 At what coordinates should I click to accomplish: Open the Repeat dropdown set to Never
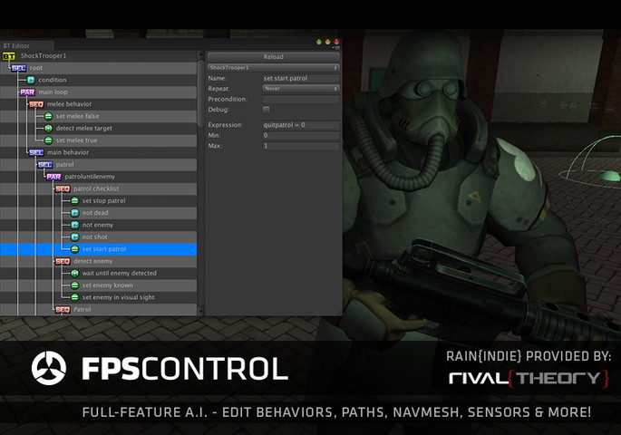click(301, 89)
